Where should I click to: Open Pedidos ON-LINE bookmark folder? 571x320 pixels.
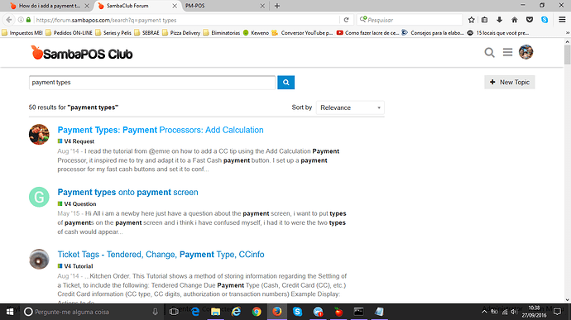click(69, 33)
